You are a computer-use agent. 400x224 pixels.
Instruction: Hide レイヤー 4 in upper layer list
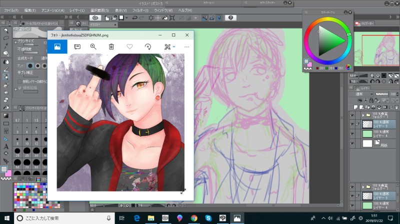coord(352,134)
